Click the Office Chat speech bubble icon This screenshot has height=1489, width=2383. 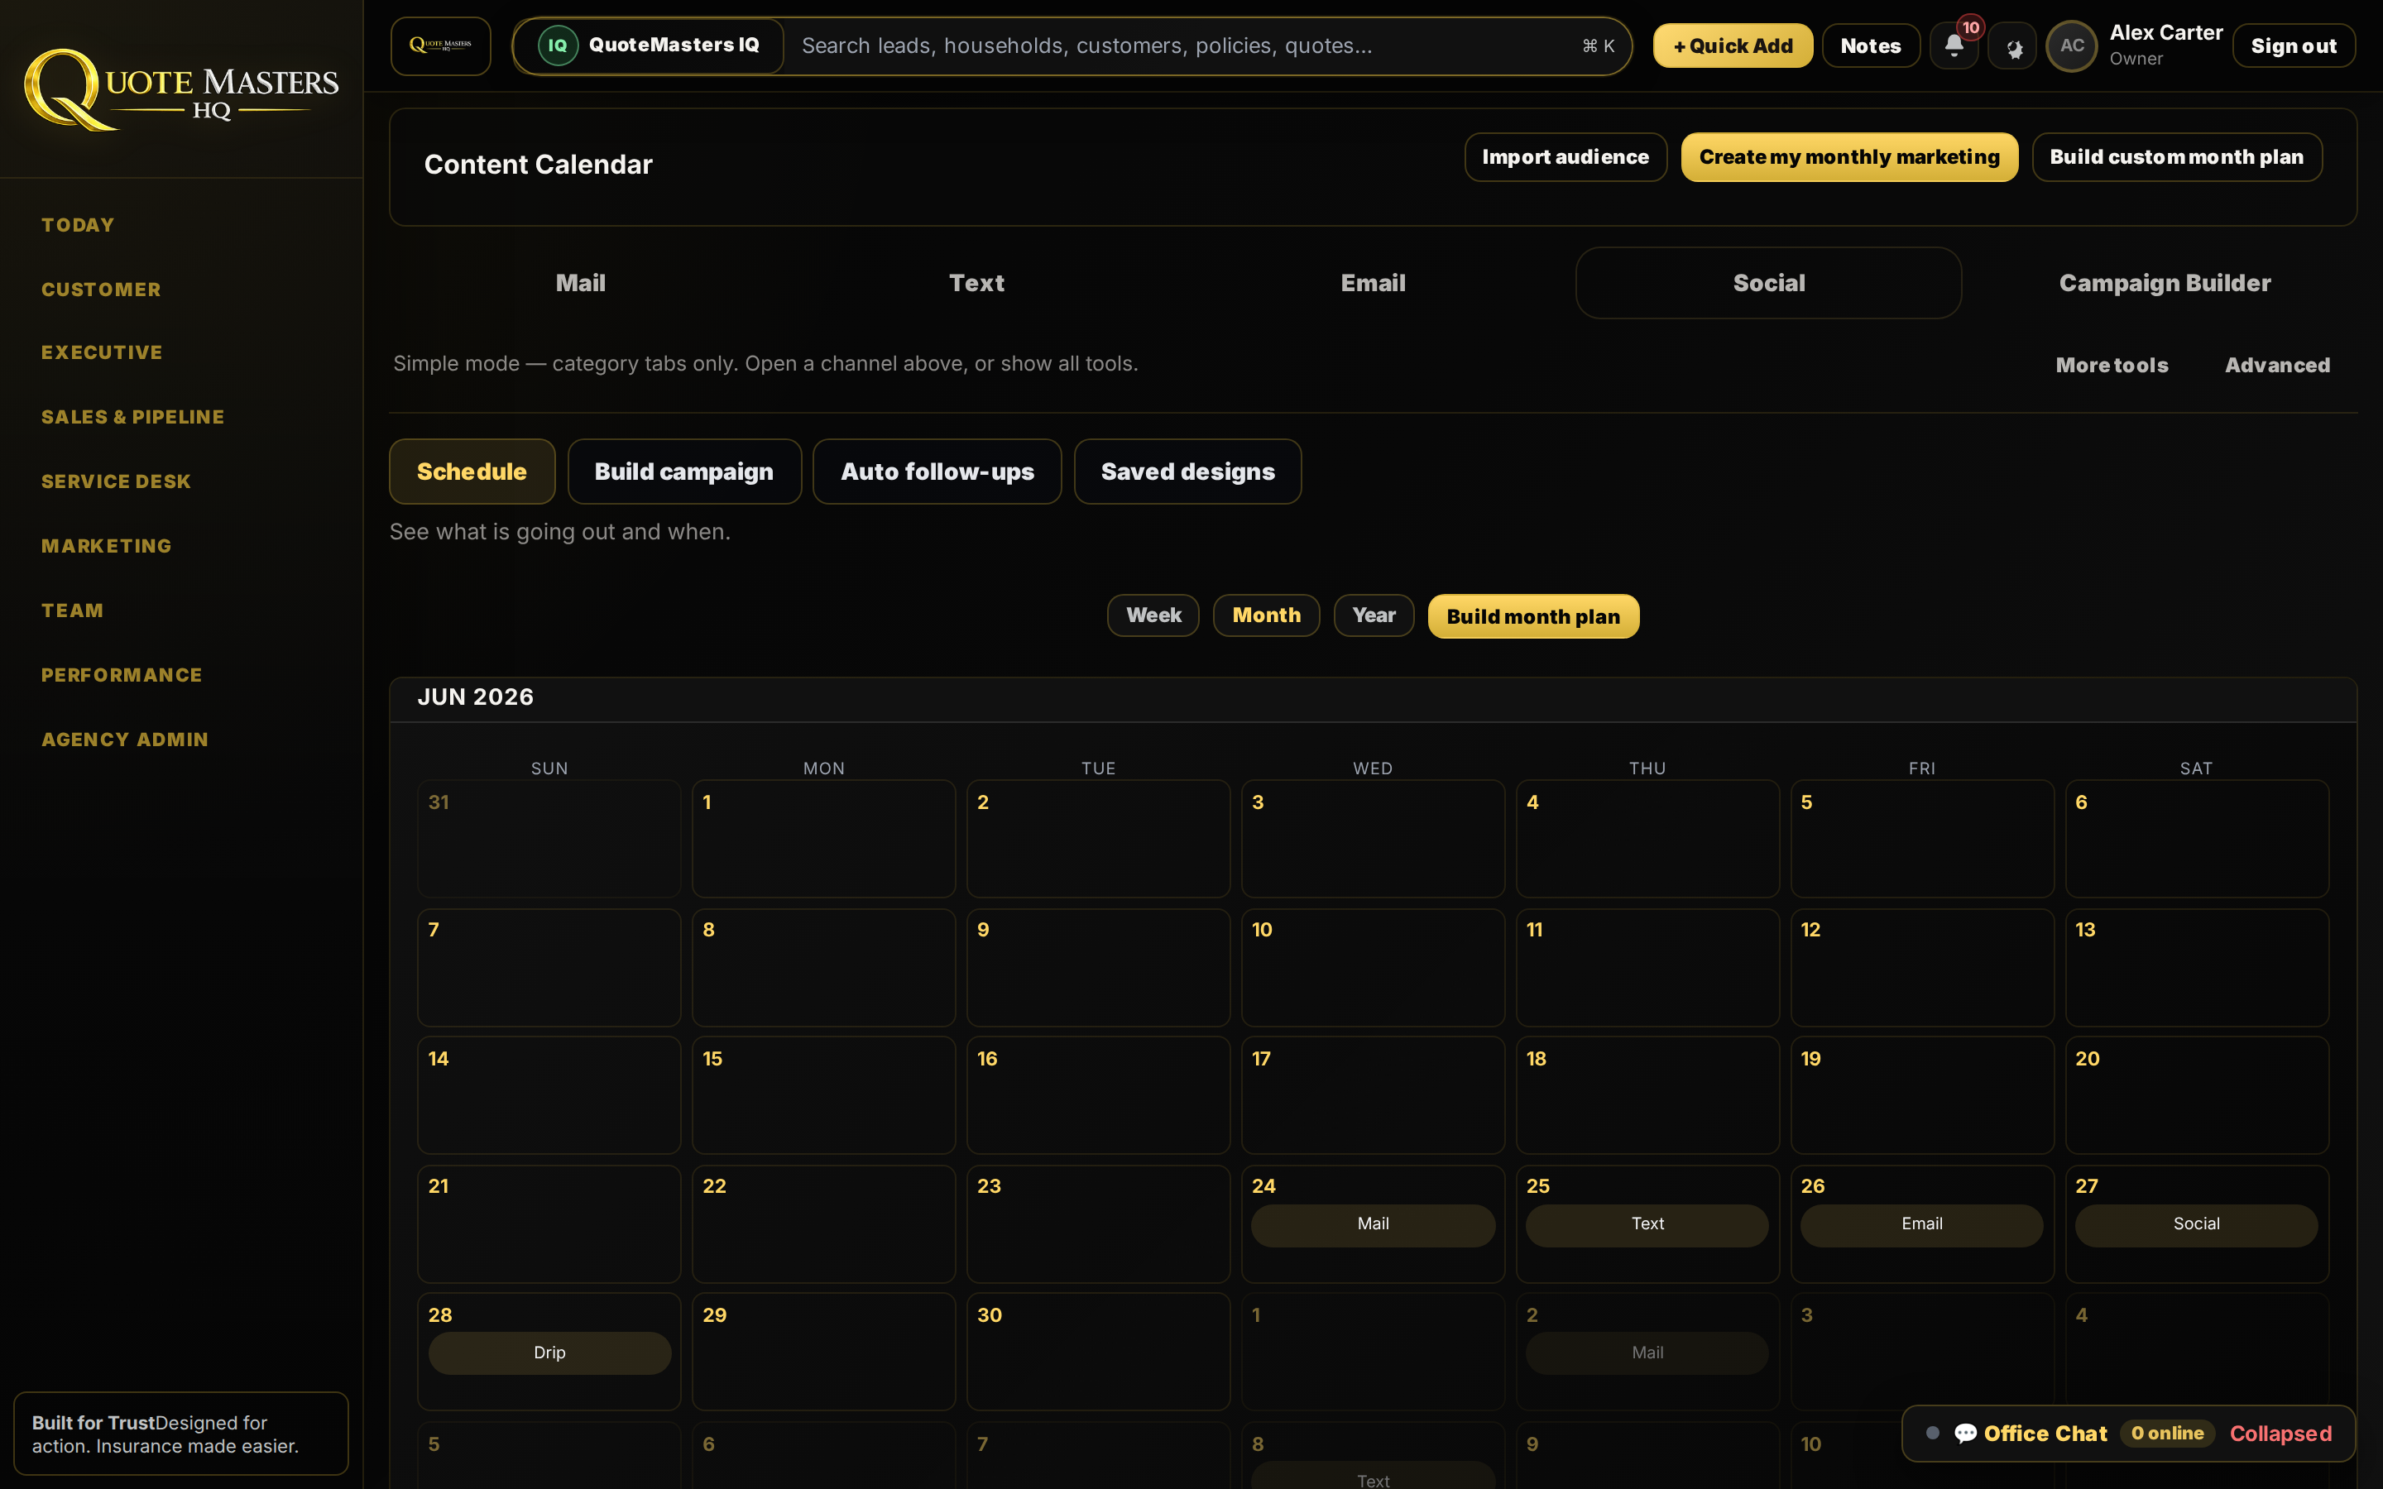click(x=1965, y=1433)
